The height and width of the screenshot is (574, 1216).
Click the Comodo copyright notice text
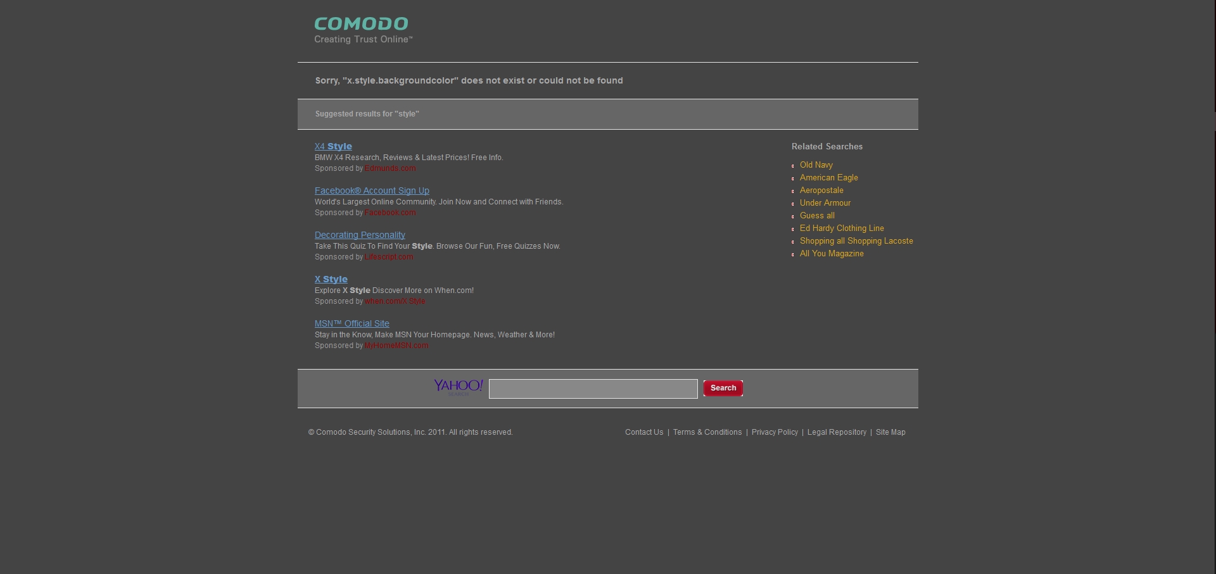(410, 432)
